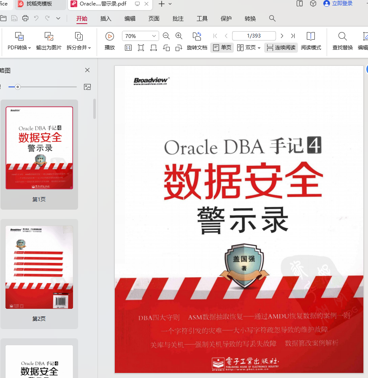The height and width of the screenshot is (378, 368).
Task: Open the 拆分合并 dropdown
Action: (78, 41)
